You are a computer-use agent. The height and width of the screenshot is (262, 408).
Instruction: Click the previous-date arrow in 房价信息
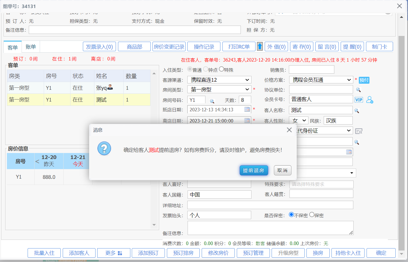pyautogui.click(x=37, y=161)
